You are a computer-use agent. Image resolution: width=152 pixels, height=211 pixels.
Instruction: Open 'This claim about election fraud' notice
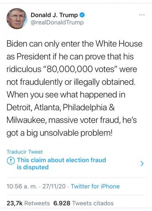click(x=61, y=160)
